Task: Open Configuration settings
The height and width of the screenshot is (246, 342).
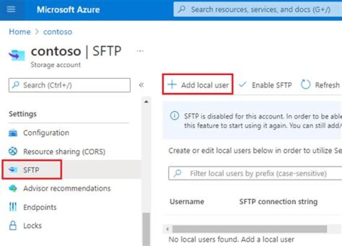Action: pos(46,133)
